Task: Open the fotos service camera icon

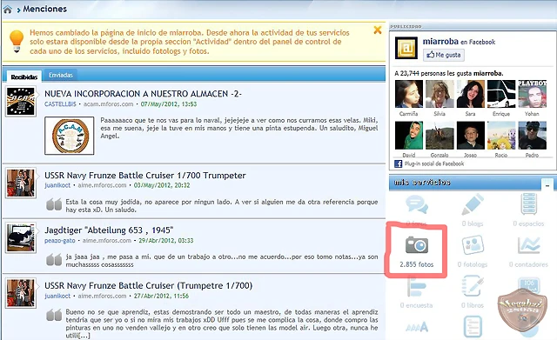Action: [417, 245]
